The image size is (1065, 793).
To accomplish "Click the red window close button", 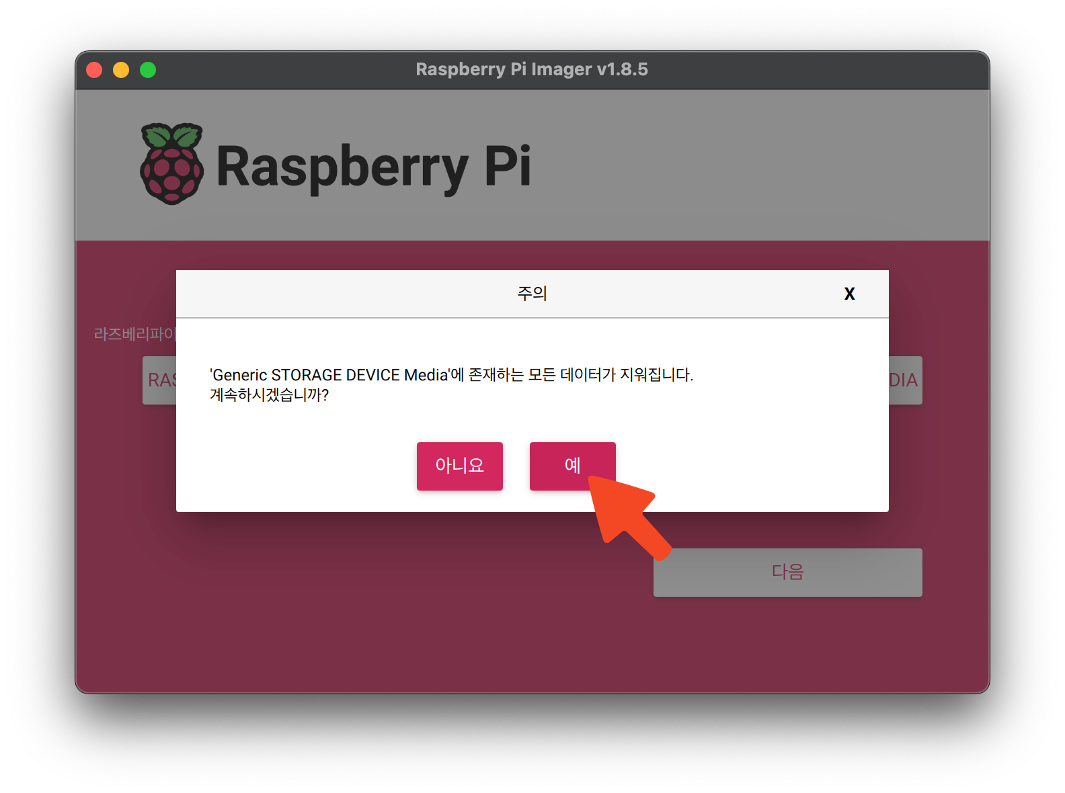I will (94, 70).
